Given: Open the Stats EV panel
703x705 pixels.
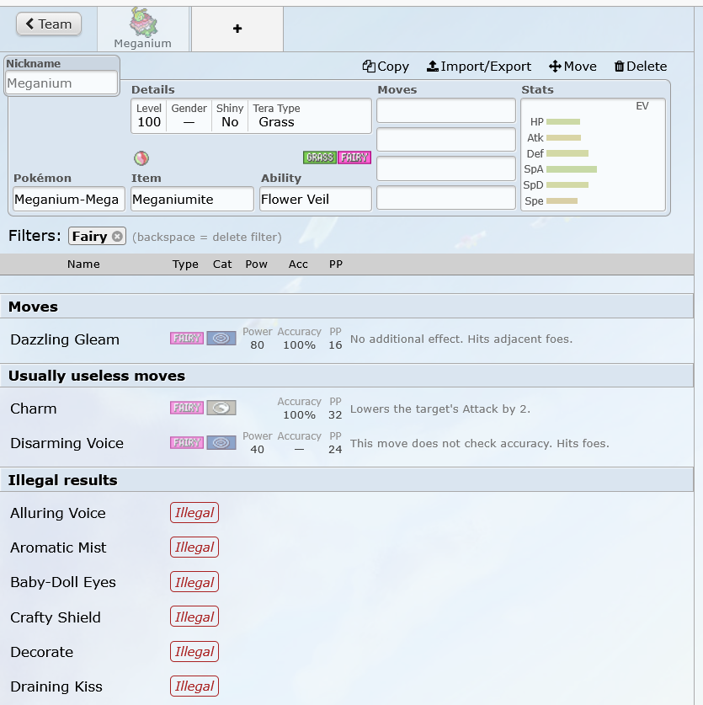Looking at the screenshot, I should click(x=593, y=155).
